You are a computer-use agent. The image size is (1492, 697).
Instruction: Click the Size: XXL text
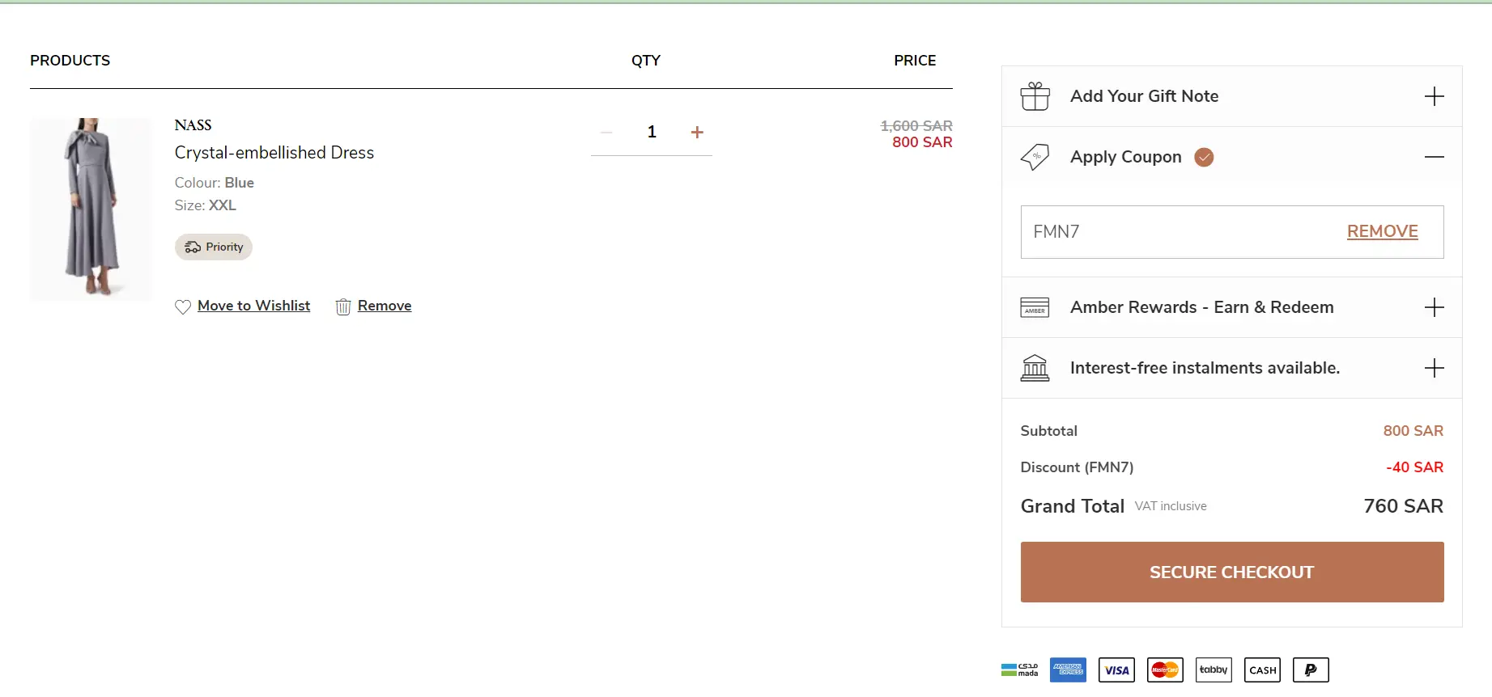tap(205, 205)
